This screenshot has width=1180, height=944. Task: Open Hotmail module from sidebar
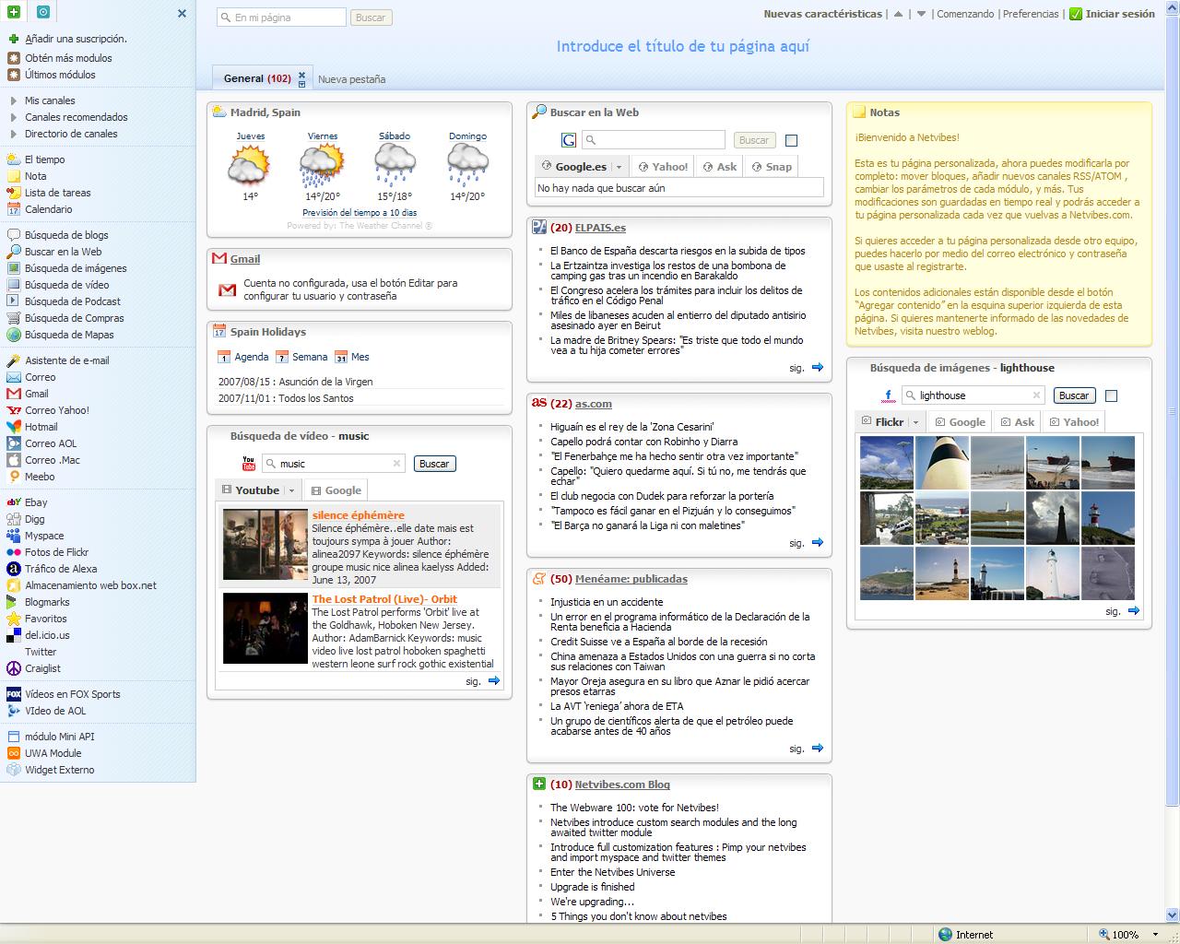pos(41,427)
